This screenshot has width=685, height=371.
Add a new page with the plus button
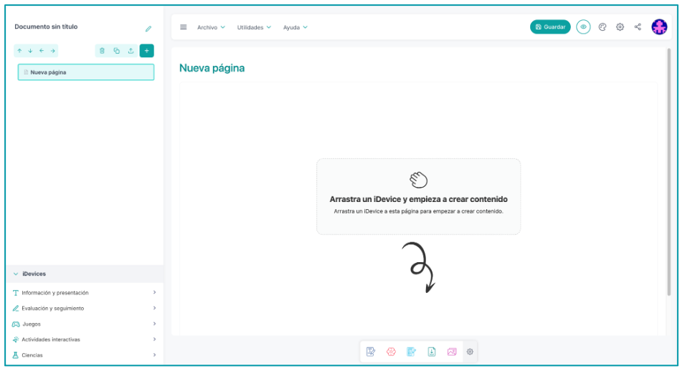[x=146, y=51]
